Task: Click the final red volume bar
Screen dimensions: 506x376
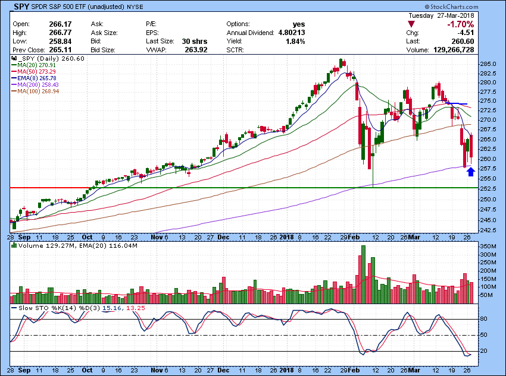Action: pyautogui.click(x=471, y=293)
